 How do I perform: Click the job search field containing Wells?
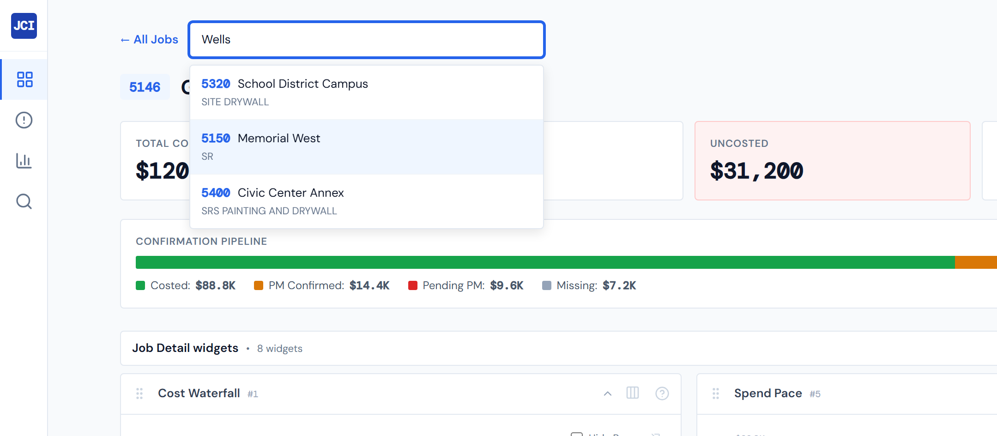(366, 40)
